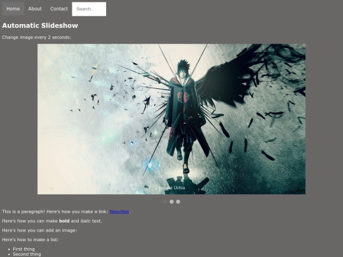Click the Automatic Slideshow heading

pyautogui.click(x=40, y=25)
